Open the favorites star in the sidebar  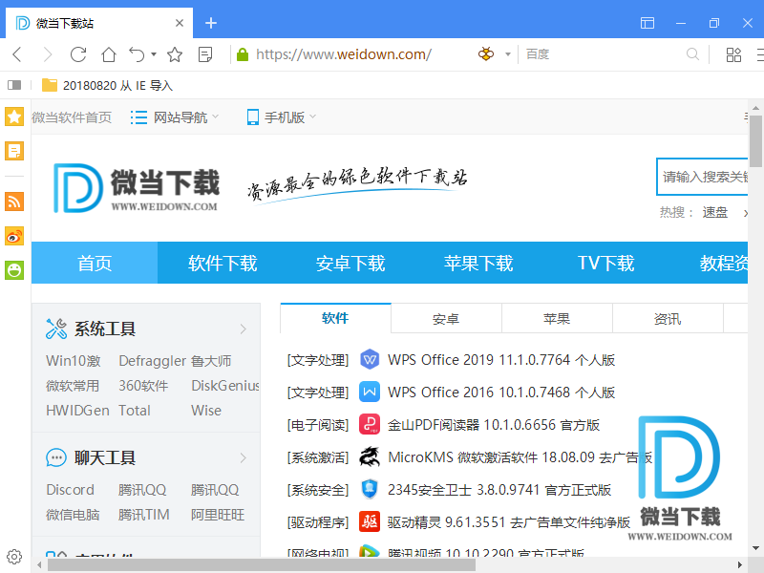[14, 117]
